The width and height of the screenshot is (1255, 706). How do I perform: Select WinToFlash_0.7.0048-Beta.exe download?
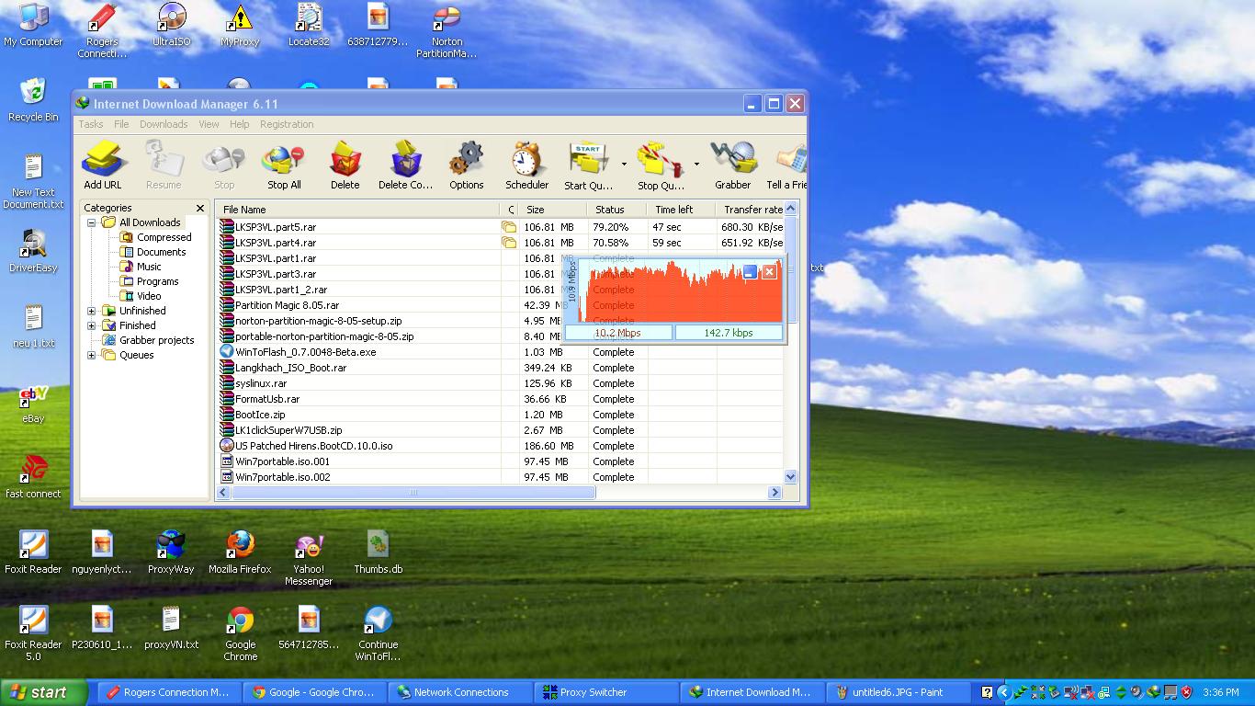pos(502,352)
